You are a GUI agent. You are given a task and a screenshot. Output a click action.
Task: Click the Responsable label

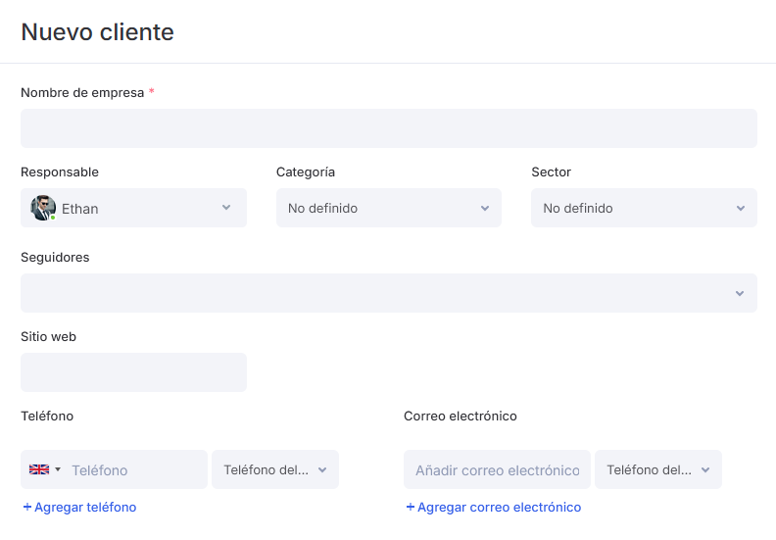(x=60, y=172)
